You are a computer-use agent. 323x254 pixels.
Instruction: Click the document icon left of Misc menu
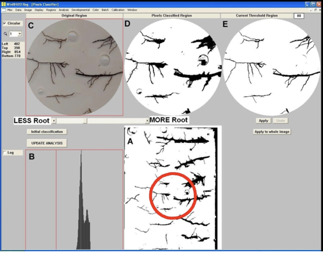tap(4, 10)
